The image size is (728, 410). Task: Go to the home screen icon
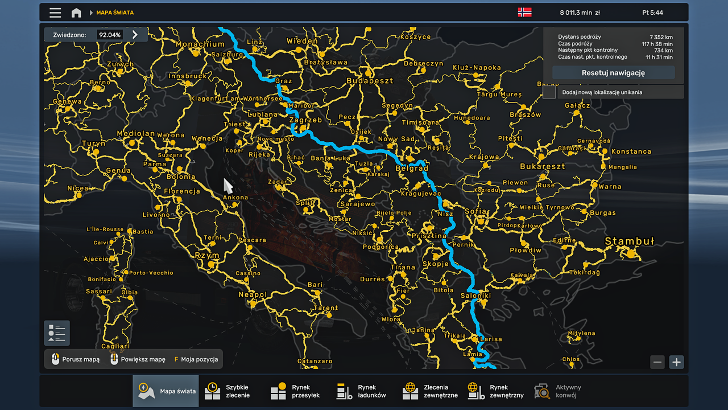pyautogui.click(x=76, y=13)
